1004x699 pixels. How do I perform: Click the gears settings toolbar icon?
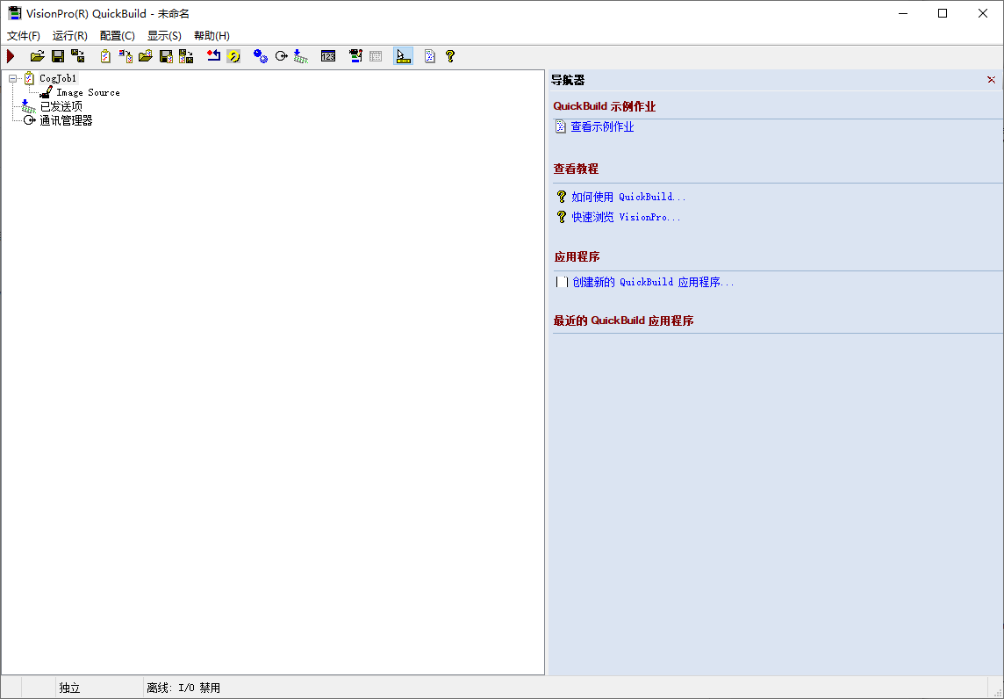(x=260, y=55)
